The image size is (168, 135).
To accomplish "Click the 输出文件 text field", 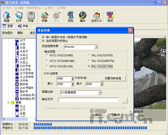I will click(x=89, y=100).
